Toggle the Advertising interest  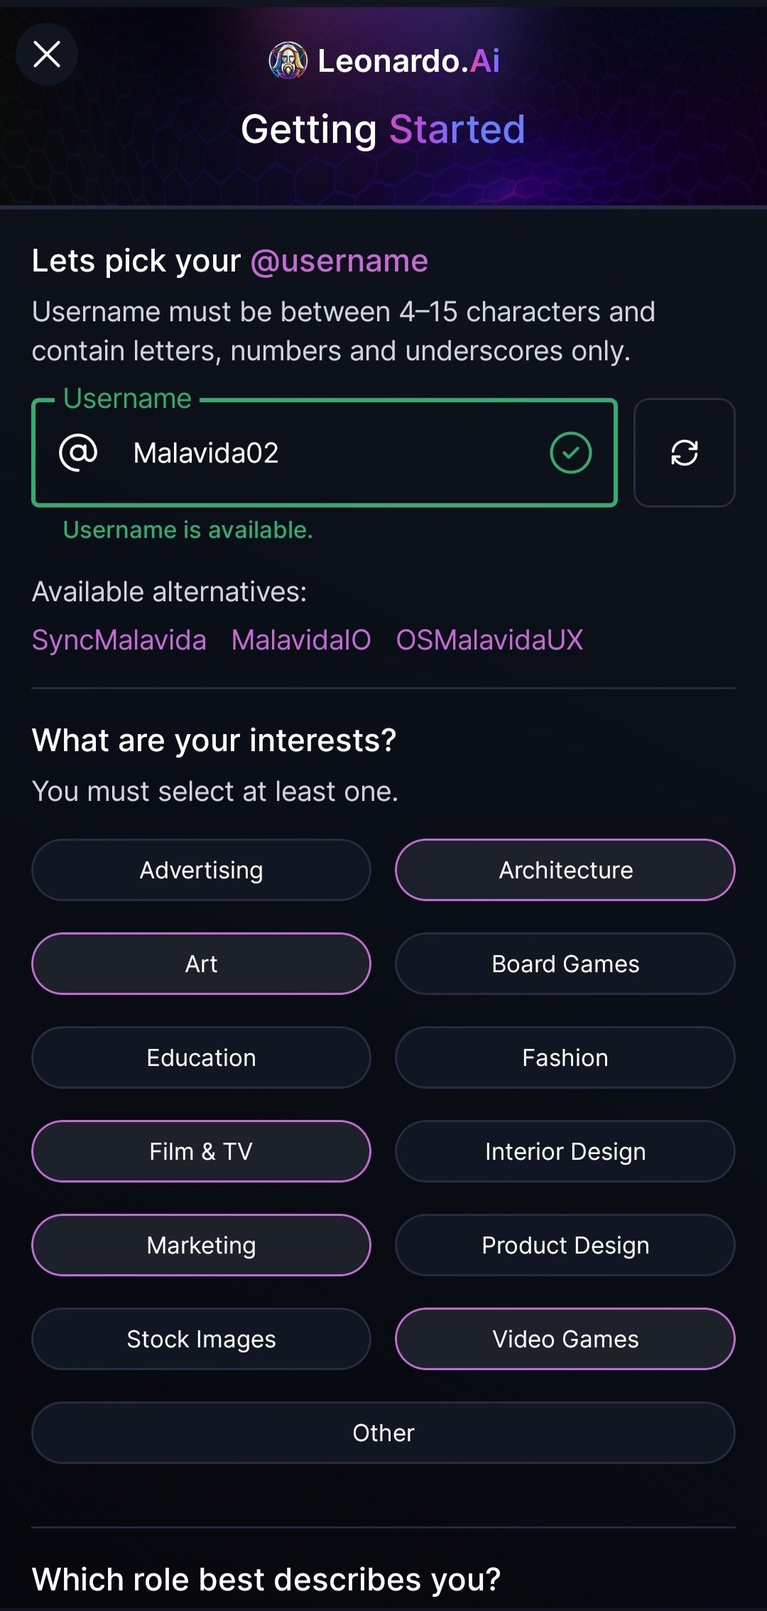[x=201, y=870]
